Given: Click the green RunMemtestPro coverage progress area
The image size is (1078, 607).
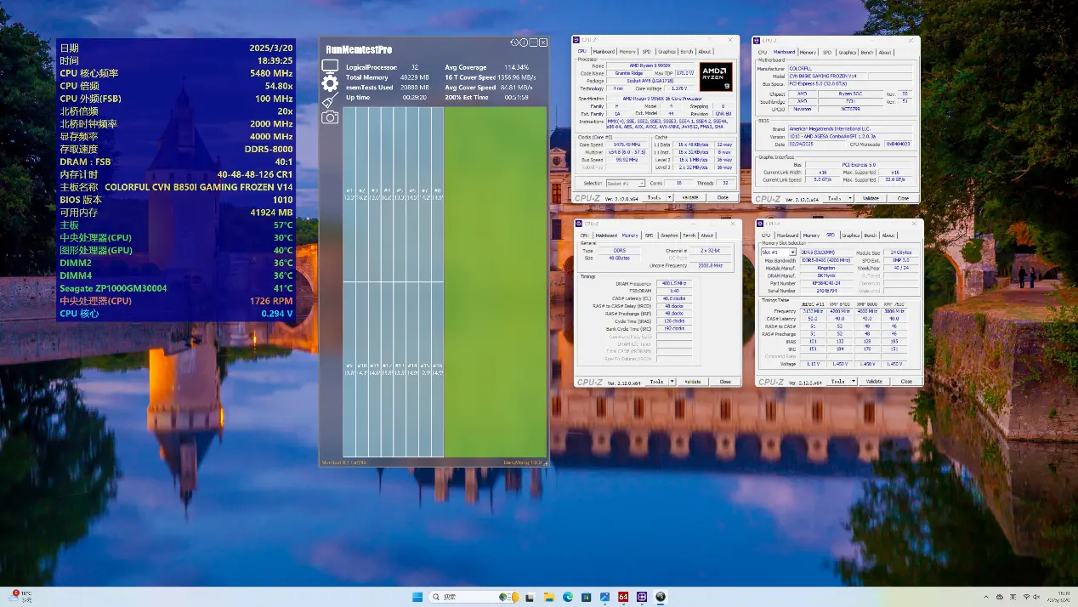Looking at the screenshot, I should (496, 281).
